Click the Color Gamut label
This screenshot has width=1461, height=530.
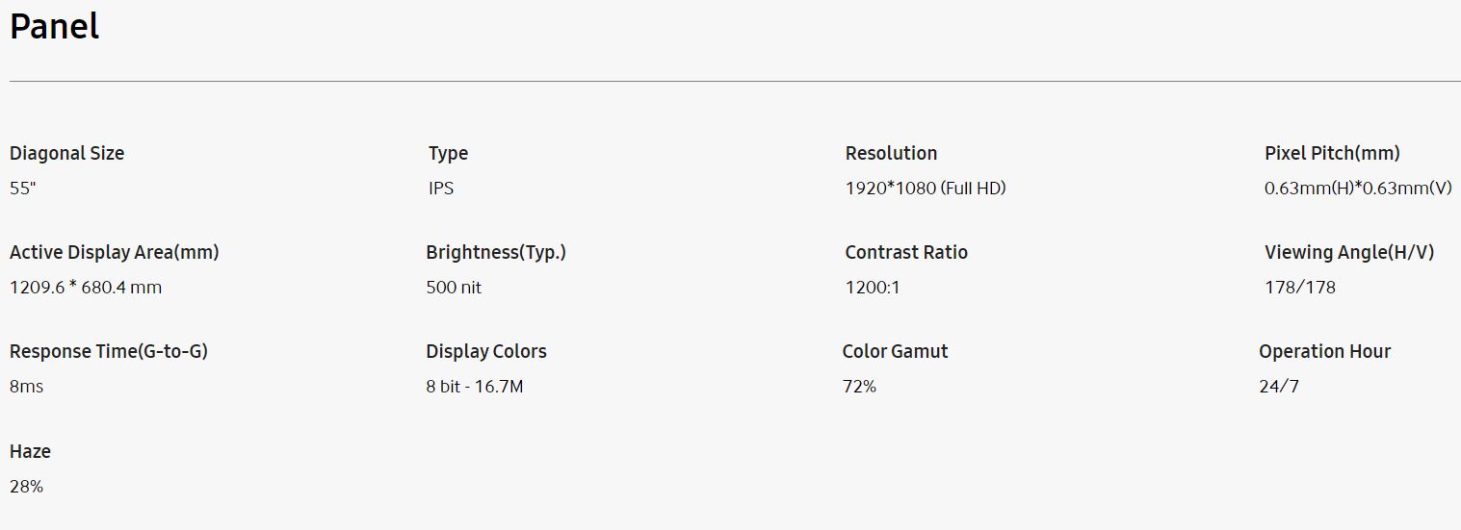[x=895, y=351]
